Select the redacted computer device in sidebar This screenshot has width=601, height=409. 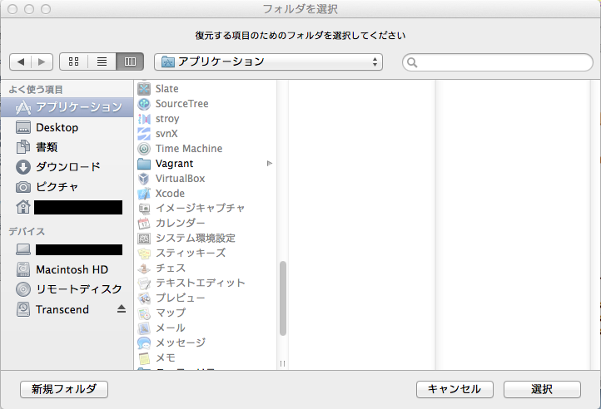click(x=67, y=249)
